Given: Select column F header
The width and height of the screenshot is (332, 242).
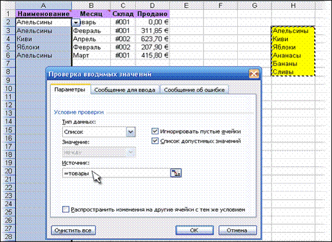Looking at the screenshot, I should pos(220,5).
